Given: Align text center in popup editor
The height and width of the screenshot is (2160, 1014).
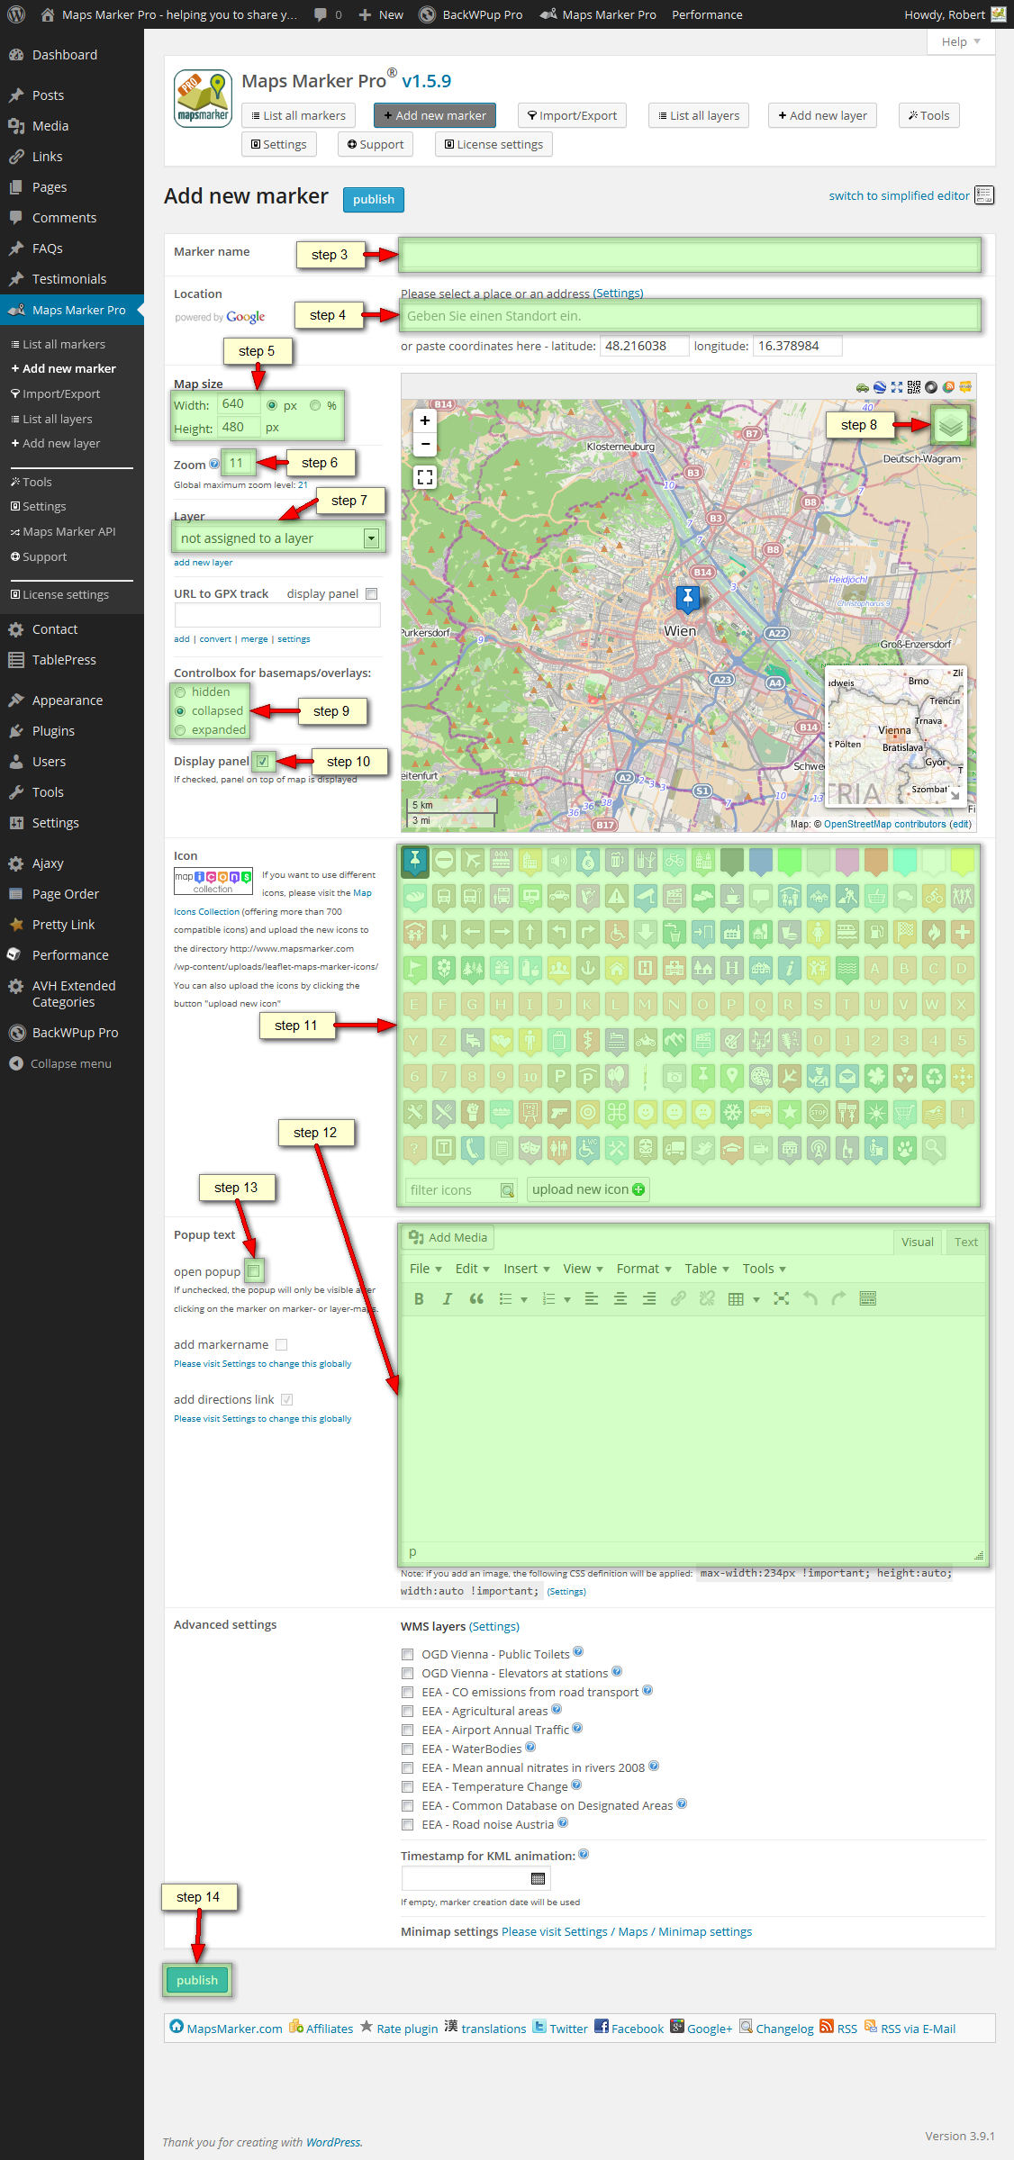Looking at the screenshot, I should click(620, 1298).
